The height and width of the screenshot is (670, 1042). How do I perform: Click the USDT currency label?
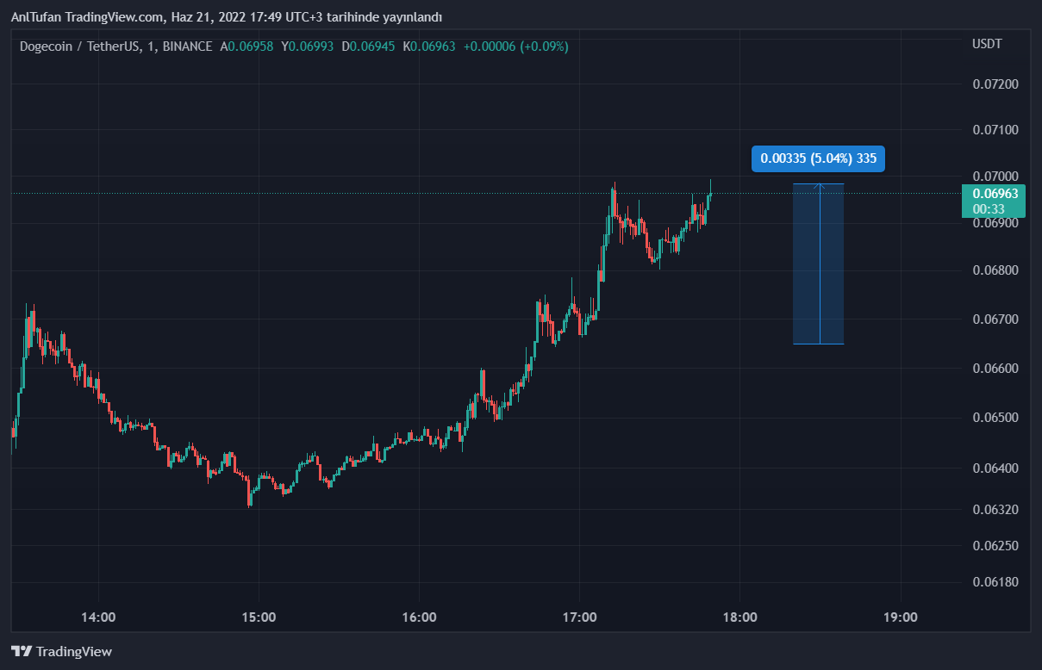pyautogui.click(x=987, y=44)
